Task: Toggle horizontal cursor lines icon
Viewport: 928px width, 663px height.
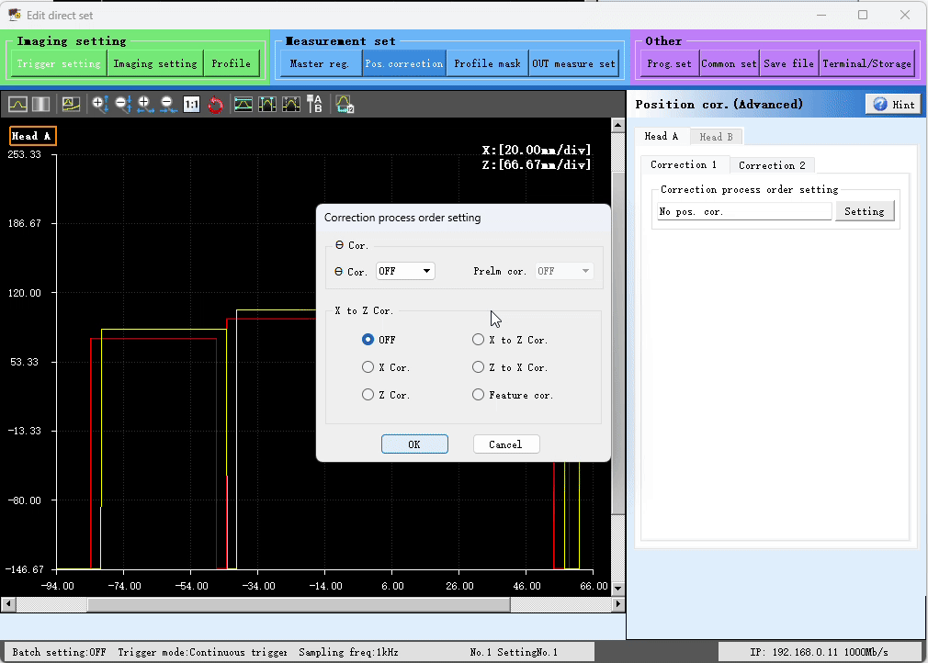Action: tap(243, 105)
